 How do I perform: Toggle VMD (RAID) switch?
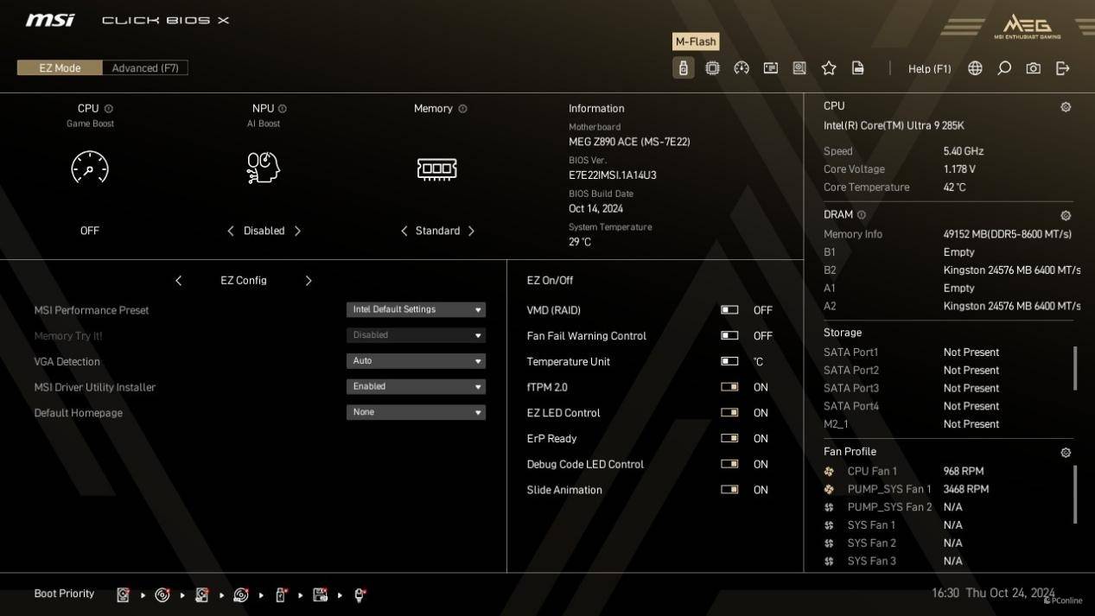[729, 310]
